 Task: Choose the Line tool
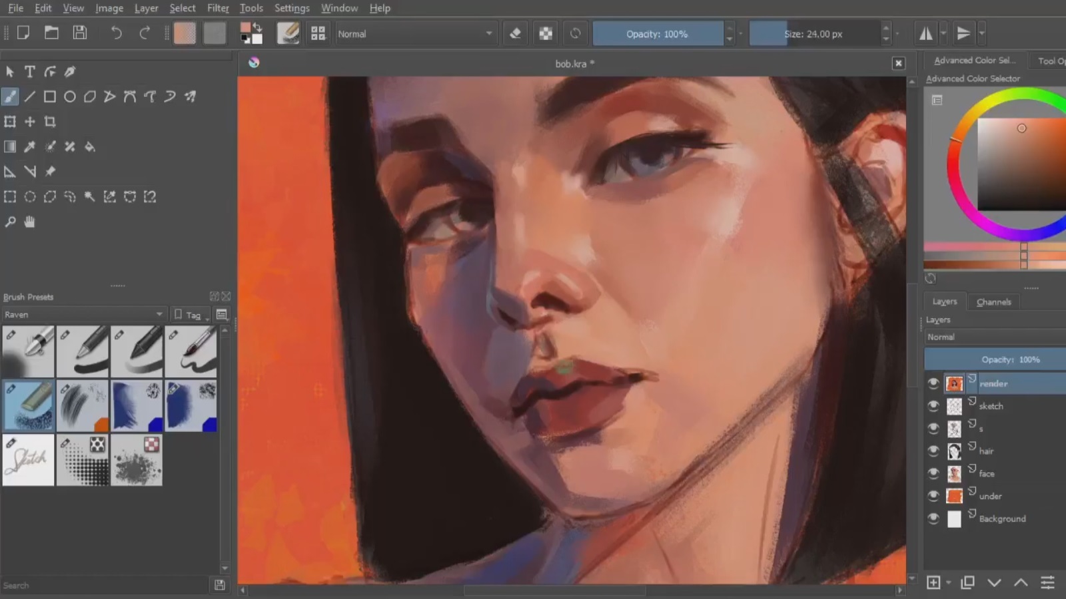[30, 97]
